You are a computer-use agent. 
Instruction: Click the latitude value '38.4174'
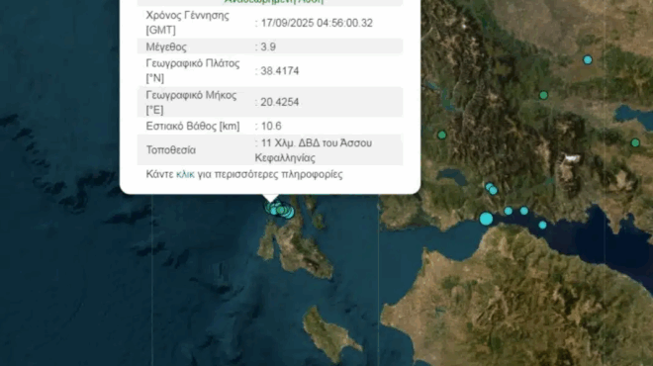coord(279,71)
